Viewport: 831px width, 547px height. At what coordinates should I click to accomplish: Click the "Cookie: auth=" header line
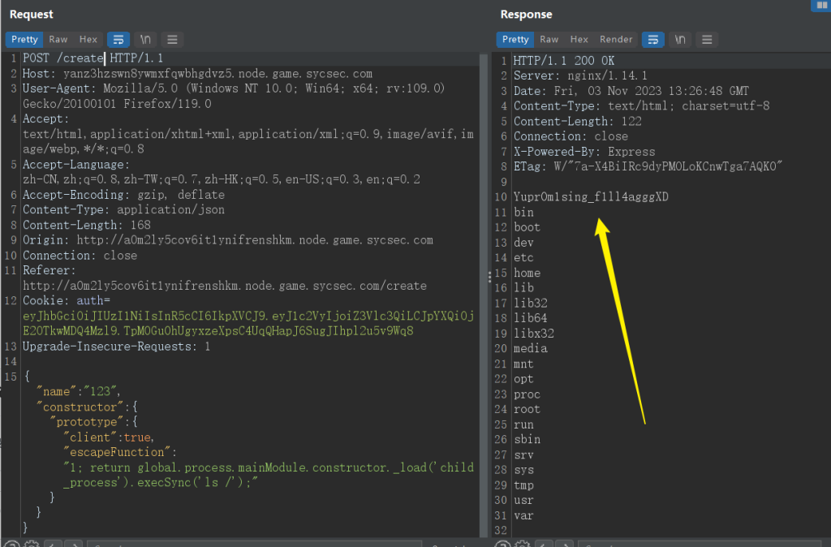[67, 300]
